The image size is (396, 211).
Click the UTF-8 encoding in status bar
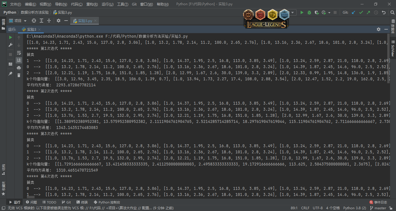pos(317,208)
